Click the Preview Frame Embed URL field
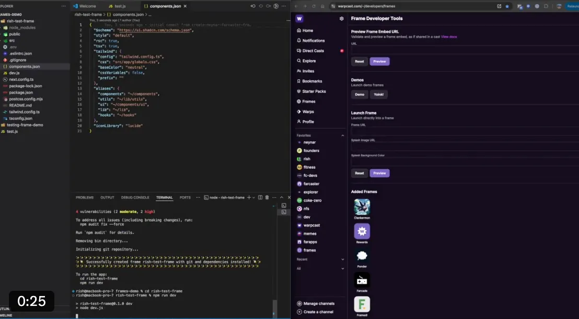This screenshot has width=579, height=319. tap(465, 50)
